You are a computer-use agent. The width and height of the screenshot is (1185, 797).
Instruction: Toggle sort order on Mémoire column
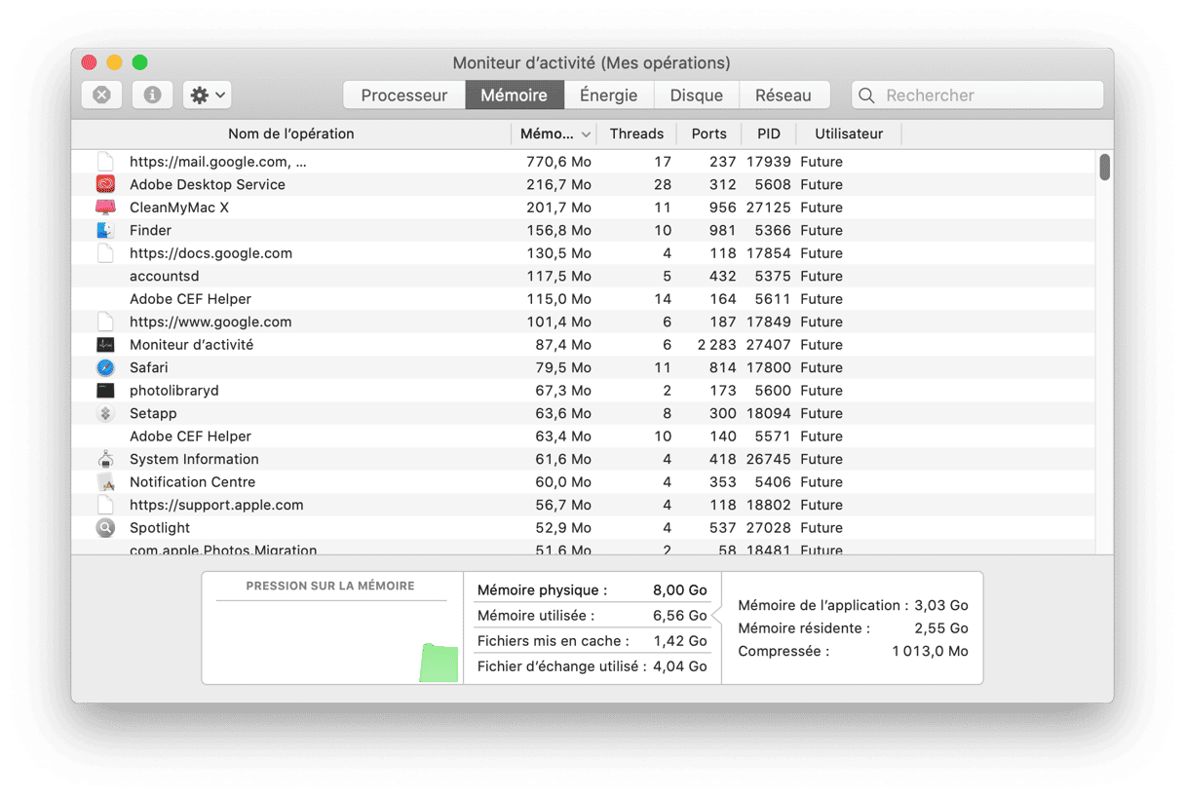pyautogui.click(x=554, y=133)
